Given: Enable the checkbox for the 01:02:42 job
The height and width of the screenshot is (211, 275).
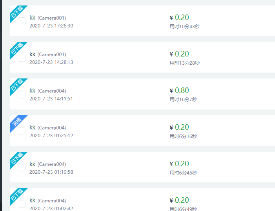Looking at the screenshot, I should coord(22,204).
